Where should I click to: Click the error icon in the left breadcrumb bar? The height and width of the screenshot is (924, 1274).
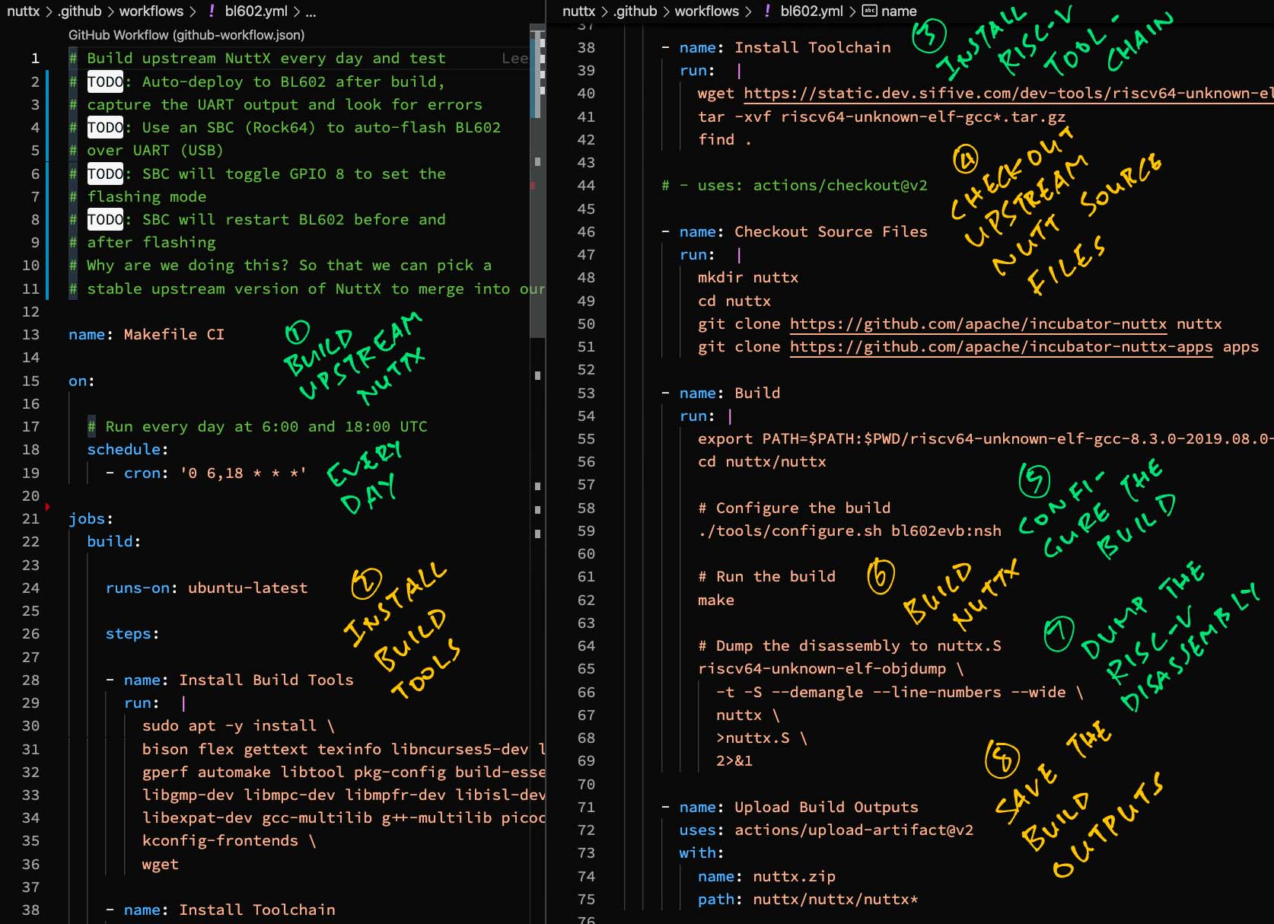(x=212, y=11)
